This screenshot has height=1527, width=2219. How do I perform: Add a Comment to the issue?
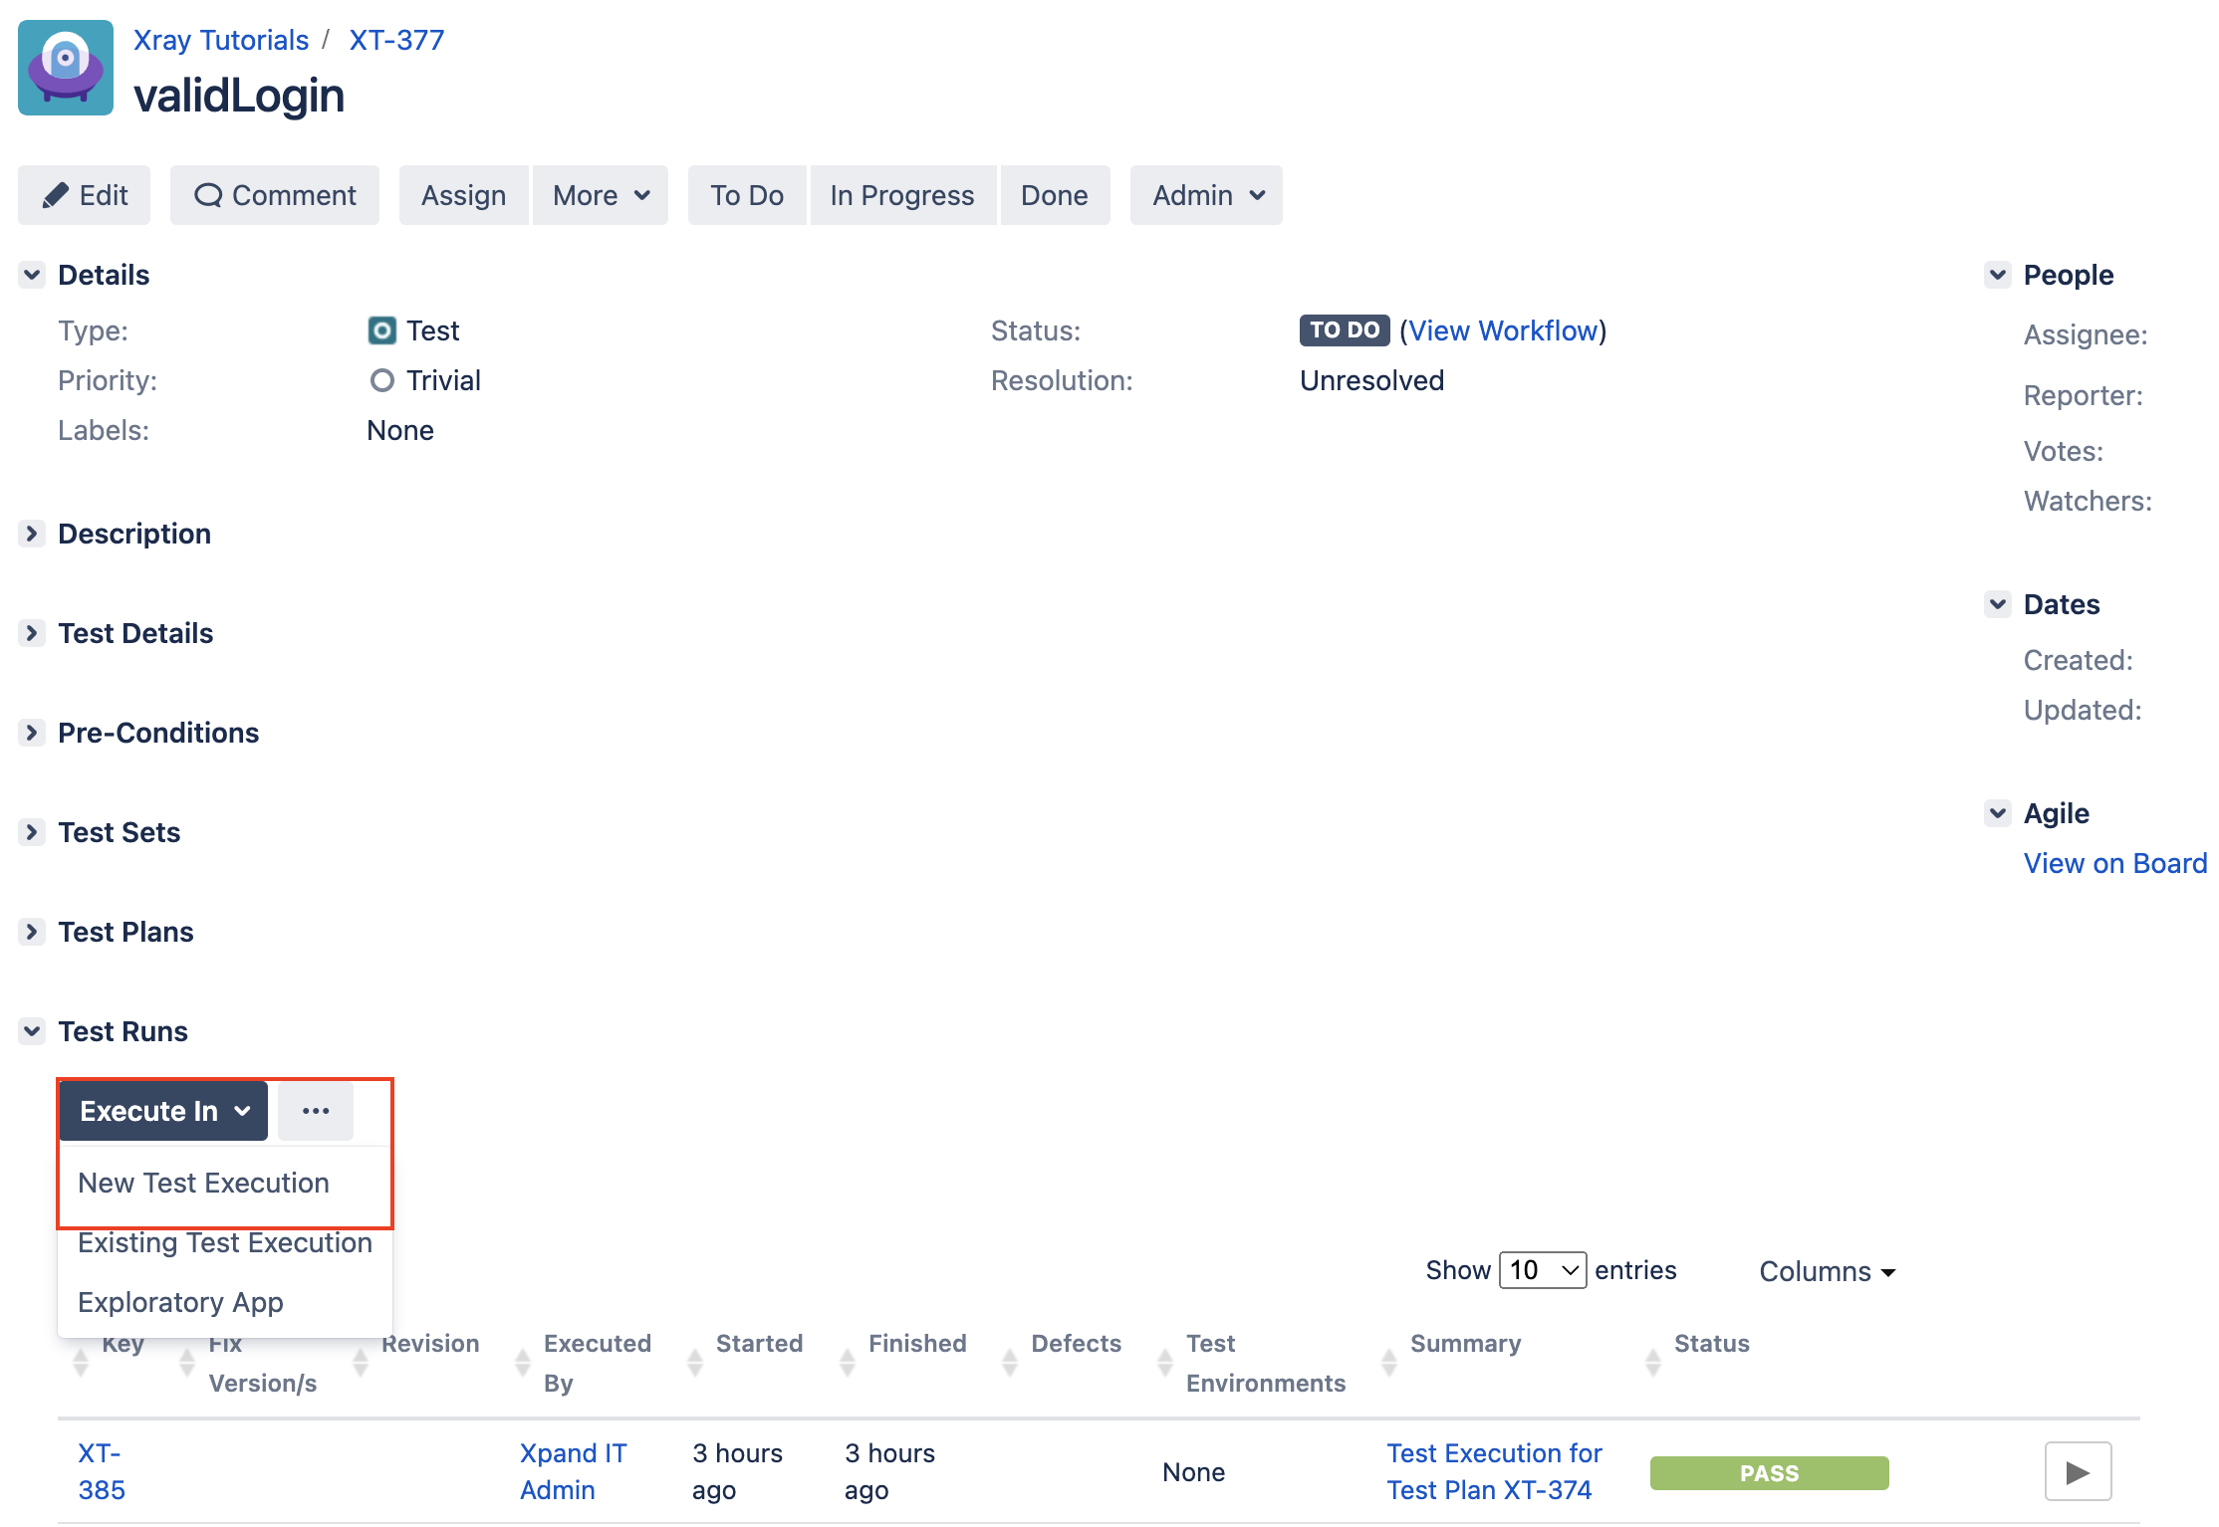(275, 195)
